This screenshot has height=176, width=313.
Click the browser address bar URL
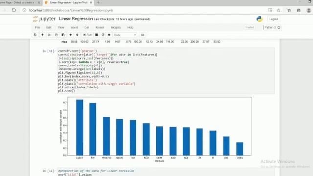71,10
